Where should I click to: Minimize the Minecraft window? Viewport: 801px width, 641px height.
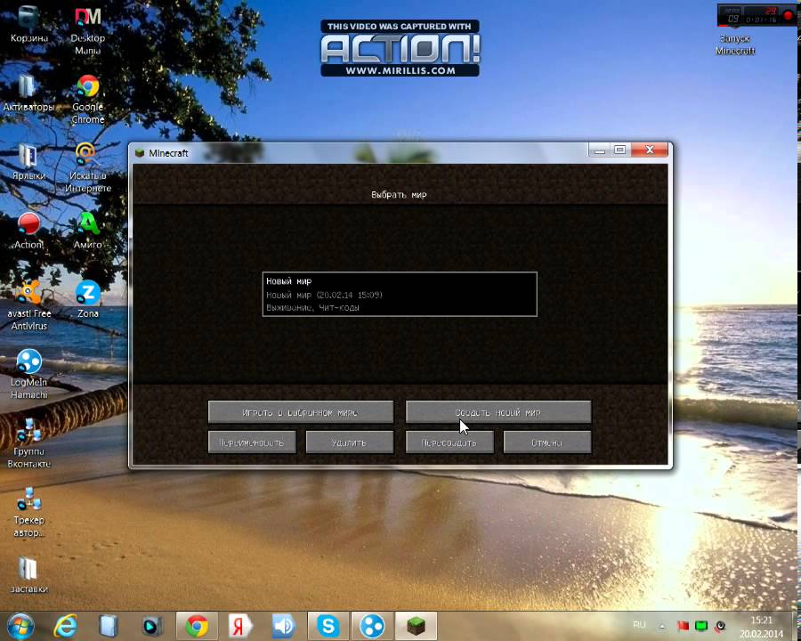coord(600,150)
